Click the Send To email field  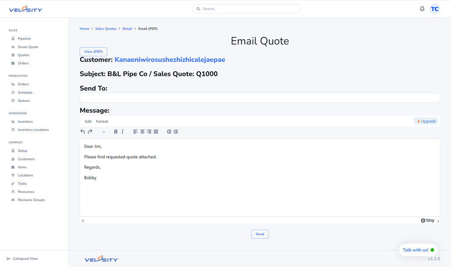pos(259,98)
